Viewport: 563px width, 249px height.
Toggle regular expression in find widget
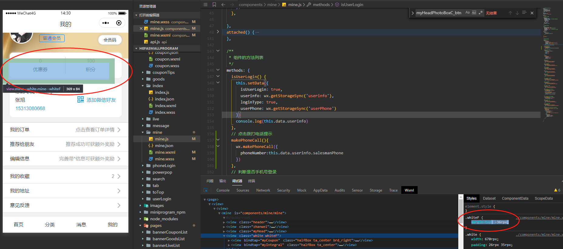pyautogui.click(x=480, y=13)
